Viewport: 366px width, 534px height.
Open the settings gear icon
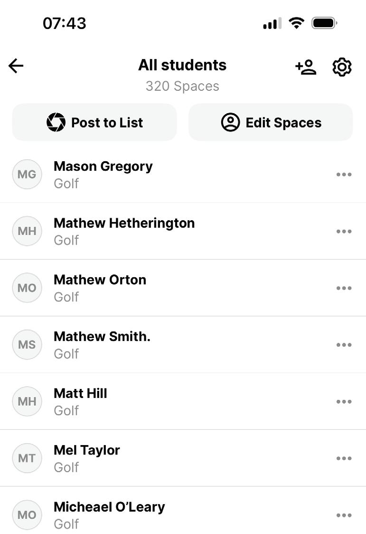click(x=342, y=67)
